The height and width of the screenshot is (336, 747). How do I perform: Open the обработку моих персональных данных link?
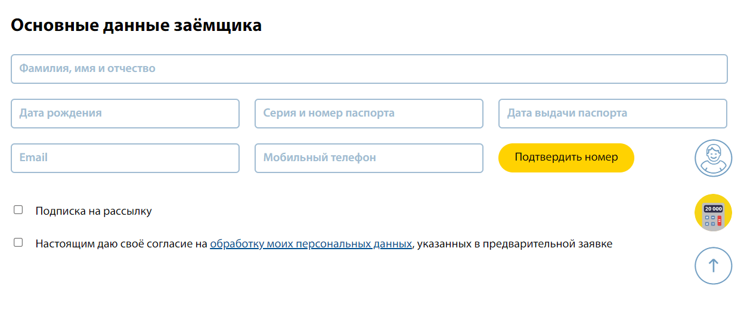point(311,244)
